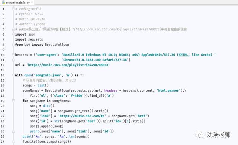The image size is (238, 145).
Task: Fold the for songName loop at line 19
Action: pyautogui.click(x=13, y=100)
